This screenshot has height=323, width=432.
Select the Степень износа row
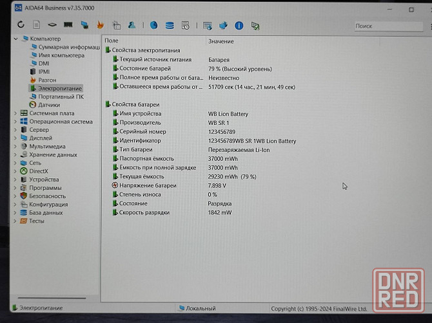(x=140, y=194)
